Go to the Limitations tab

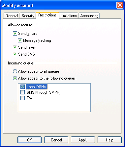pos(69,16)
